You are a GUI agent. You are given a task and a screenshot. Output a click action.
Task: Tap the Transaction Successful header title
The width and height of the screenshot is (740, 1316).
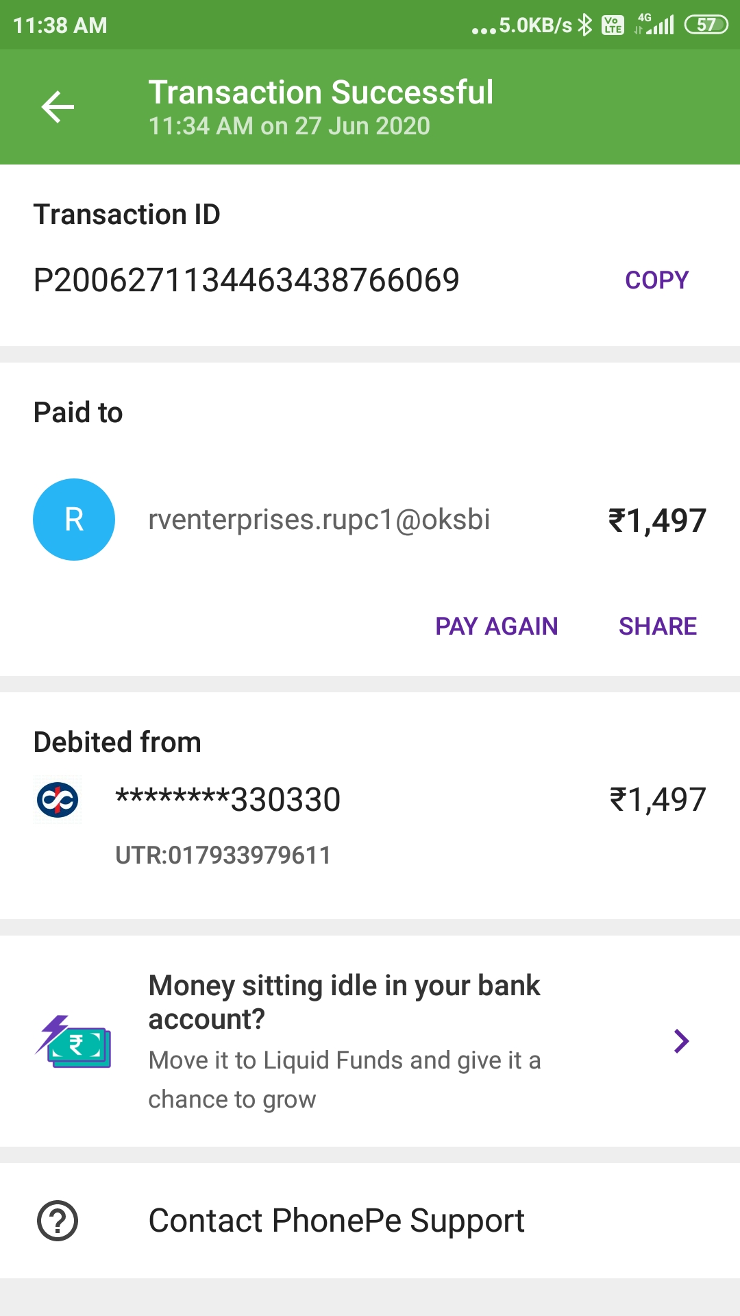pos(321,93)
